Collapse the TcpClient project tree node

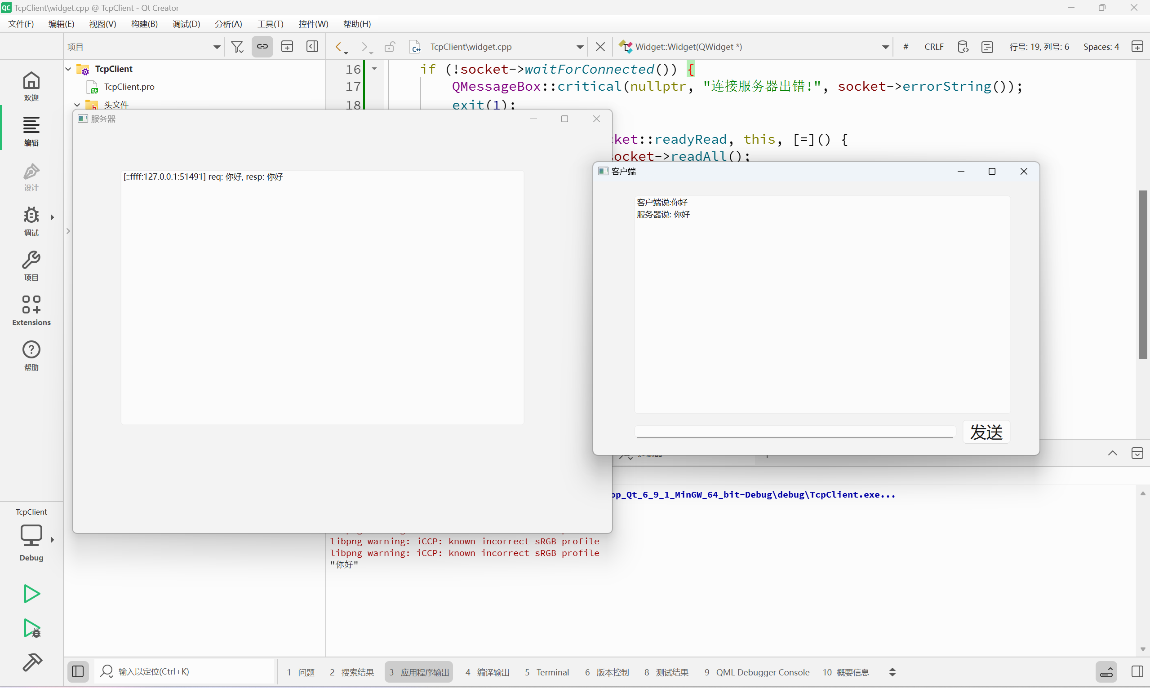coord(68,69)
